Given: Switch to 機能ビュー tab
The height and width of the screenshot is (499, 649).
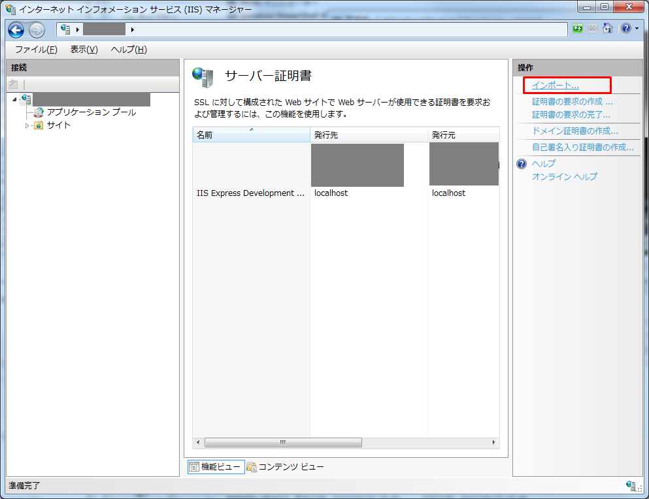Looking at the screenshot, I should pyautogui.click(x=216, y=467).
